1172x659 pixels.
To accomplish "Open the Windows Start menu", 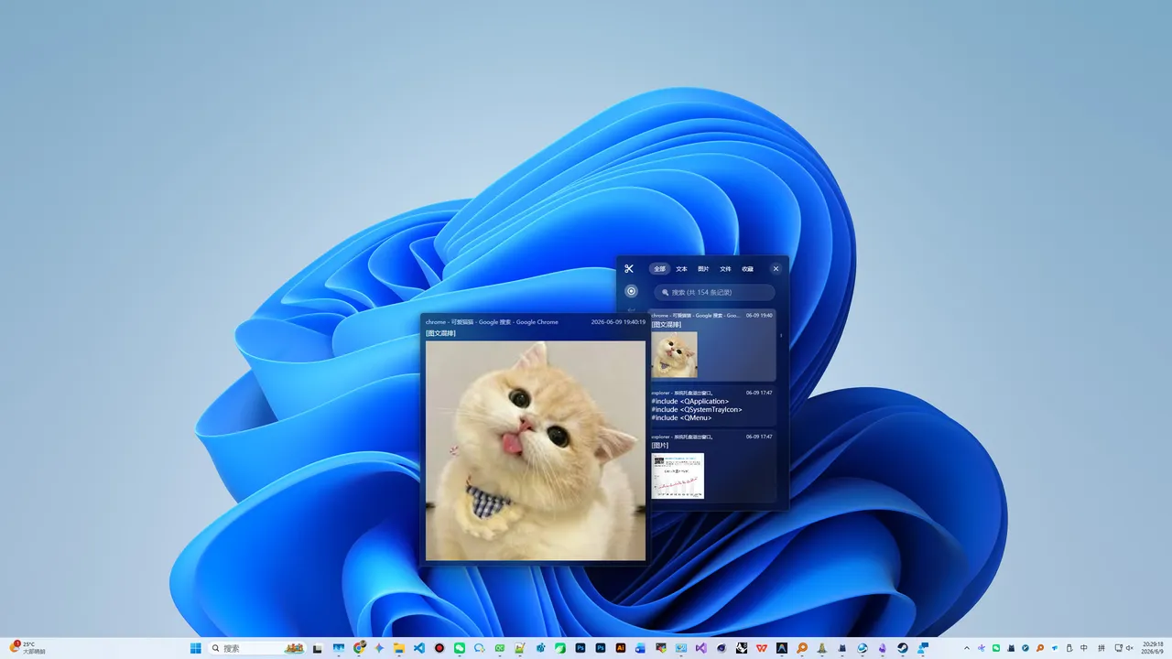I will [x=195, y=648].
